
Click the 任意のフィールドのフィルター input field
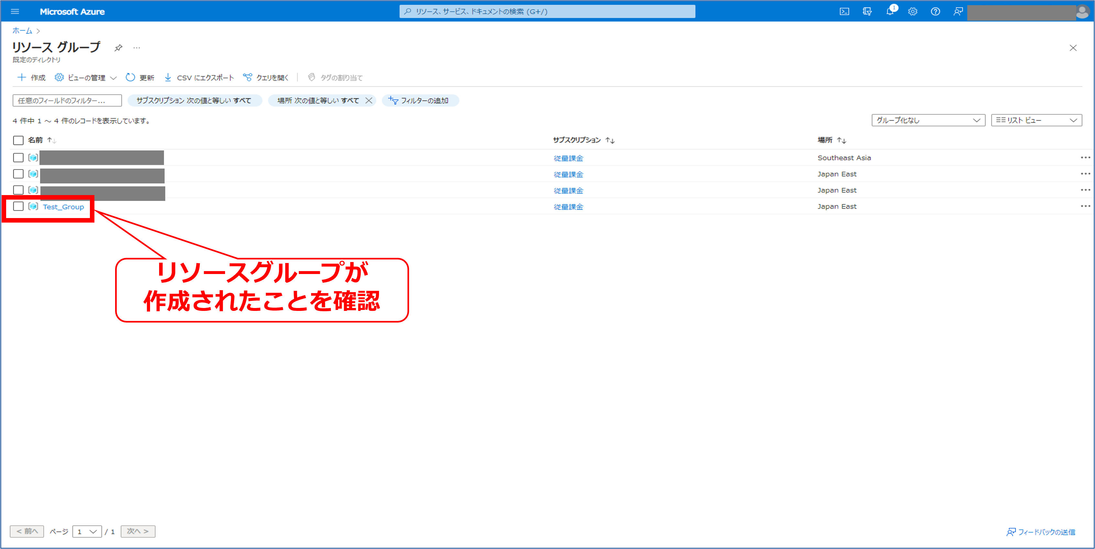[67, 100]
